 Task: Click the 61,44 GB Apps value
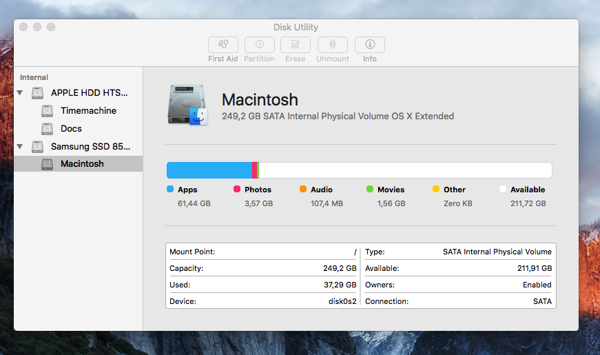(194, 203)
